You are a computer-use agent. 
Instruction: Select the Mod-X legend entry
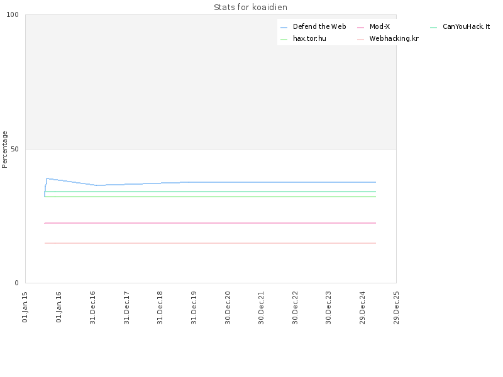coord(380,26)
